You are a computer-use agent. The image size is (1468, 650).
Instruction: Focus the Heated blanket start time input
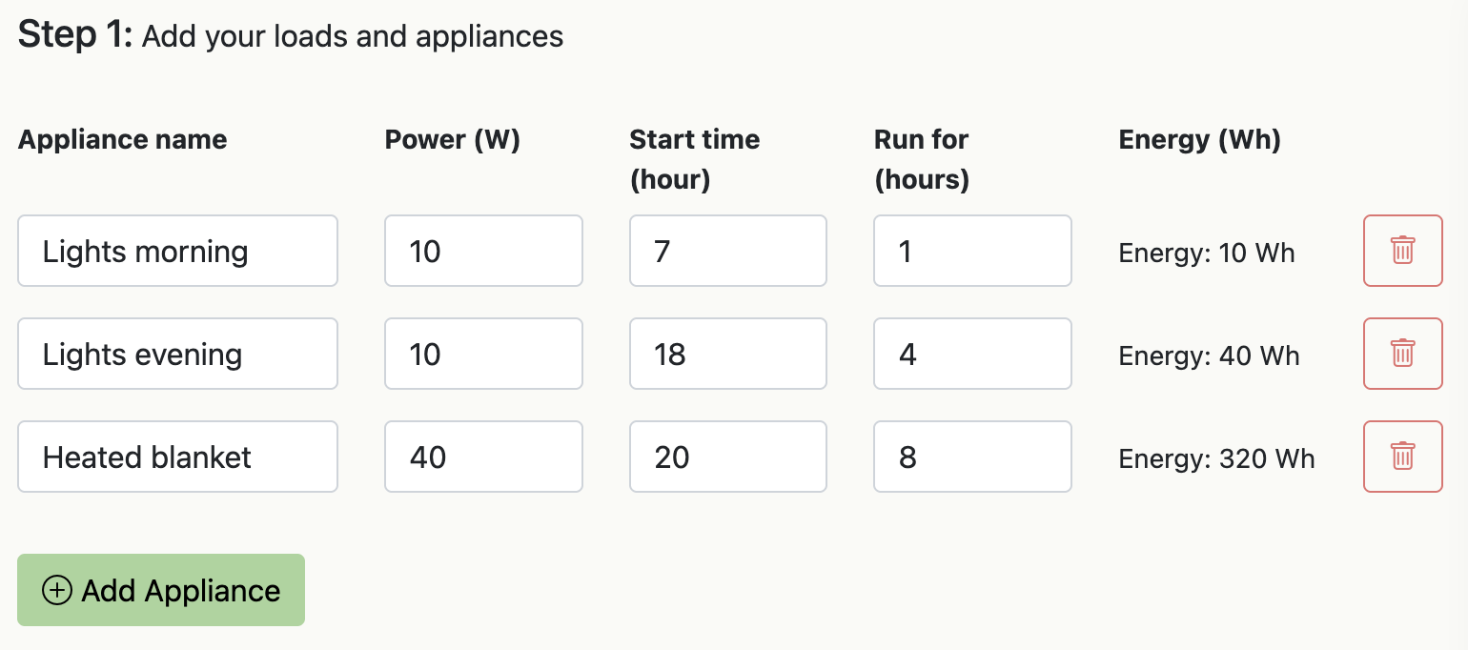pyautogui.click(x=727, y=457)
